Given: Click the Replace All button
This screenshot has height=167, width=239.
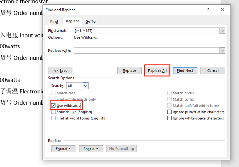Looking at the screenshot, I should tap(157, 71).
